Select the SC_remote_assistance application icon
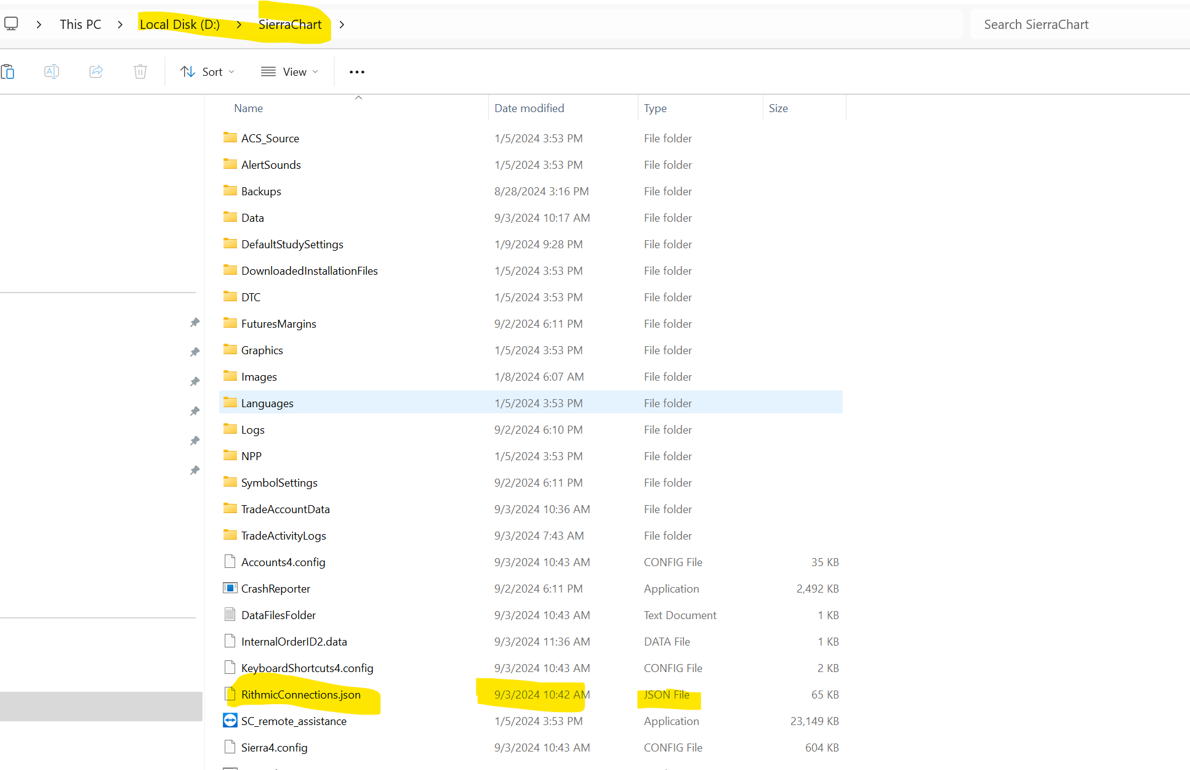The height and width of the screenshot is (770, 1190). click(230, 720)
